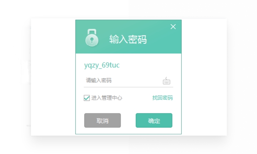Viewport: 257px width, 154px height.
Task: Click the 输入密码 dialog title text
Action: (x=128, y=40)
